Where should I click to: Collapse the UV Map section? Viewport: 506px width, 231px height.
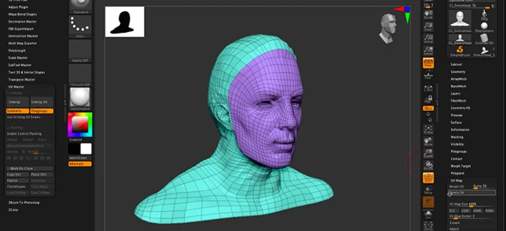coord(456,181)
